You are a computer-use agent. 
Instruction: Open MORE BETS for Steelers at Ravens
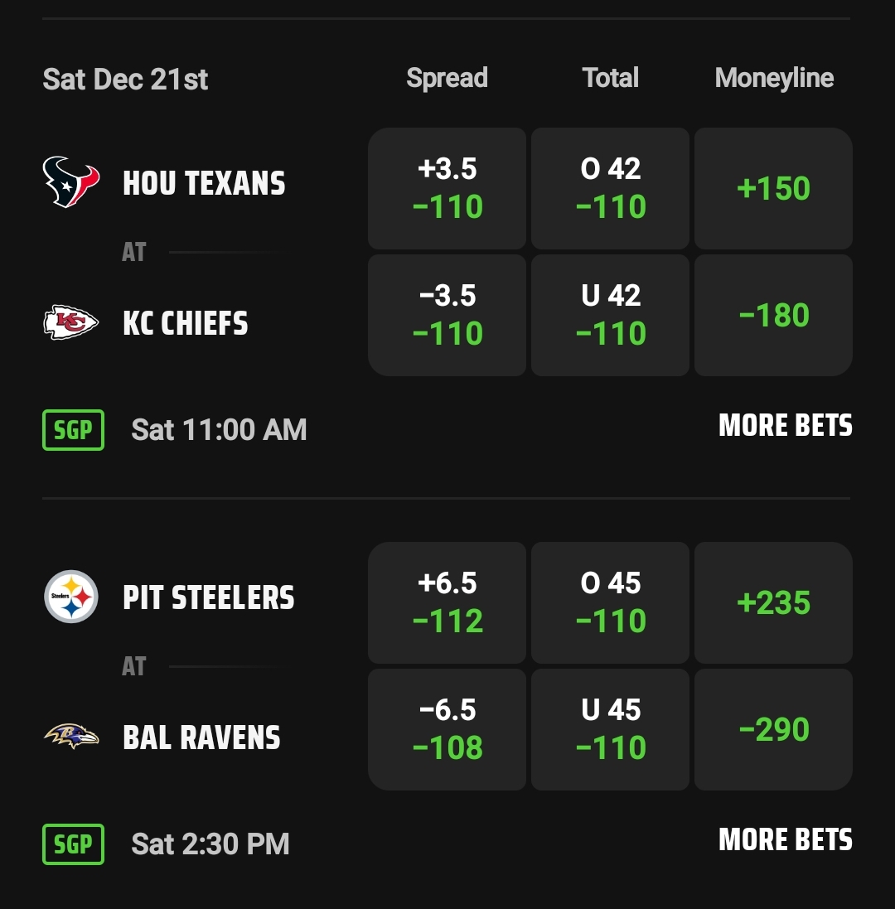pyautogui.click(x=786, y=839)
